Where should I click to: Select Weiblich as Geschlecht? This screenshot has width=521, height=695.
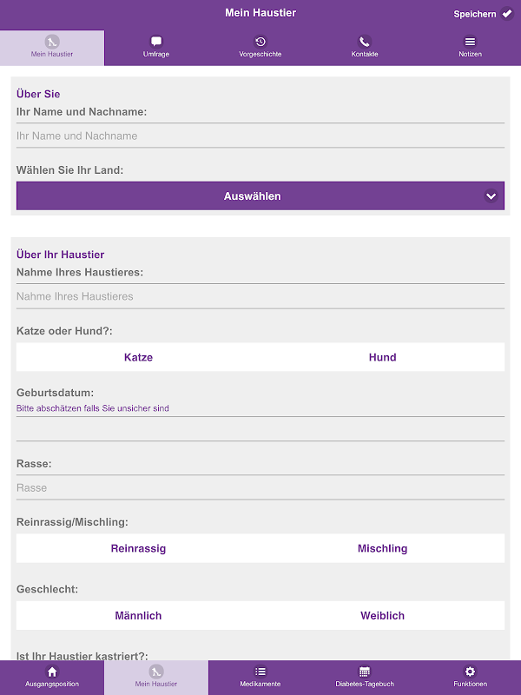coord(382,616)
